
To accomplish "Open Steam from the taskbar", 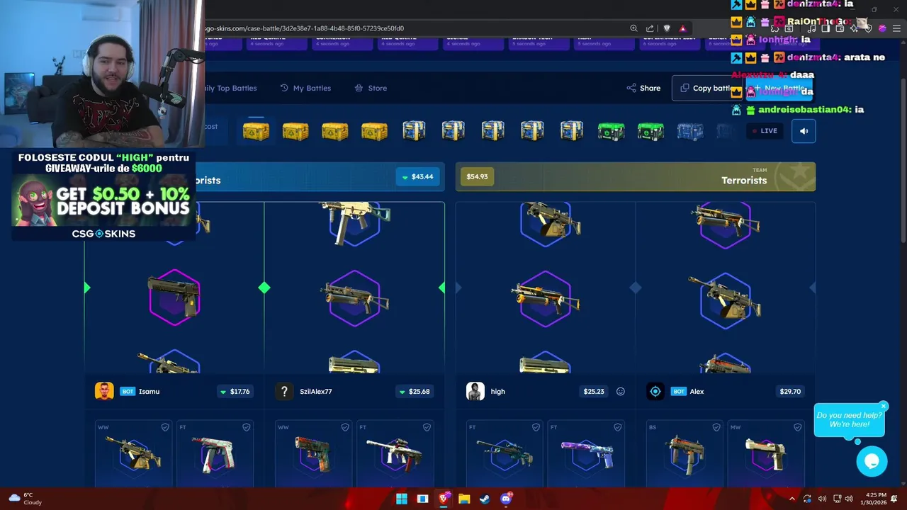I will (x=485, y=499).
